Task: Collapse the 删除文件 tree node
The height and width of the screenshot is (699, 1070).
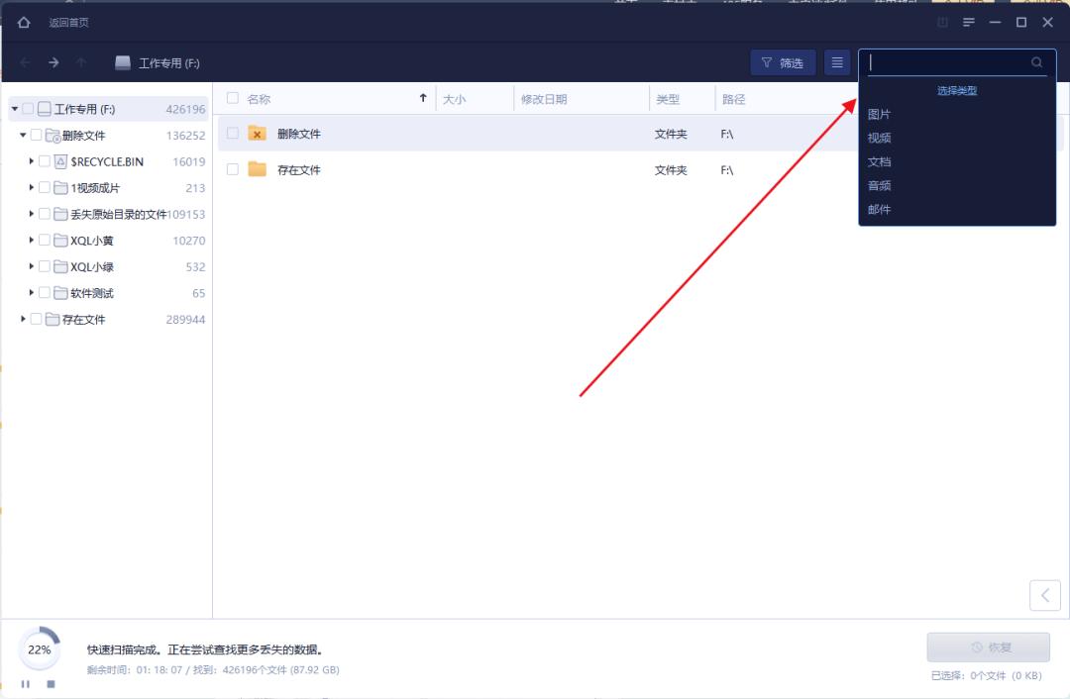Action: tap(23, 135)
